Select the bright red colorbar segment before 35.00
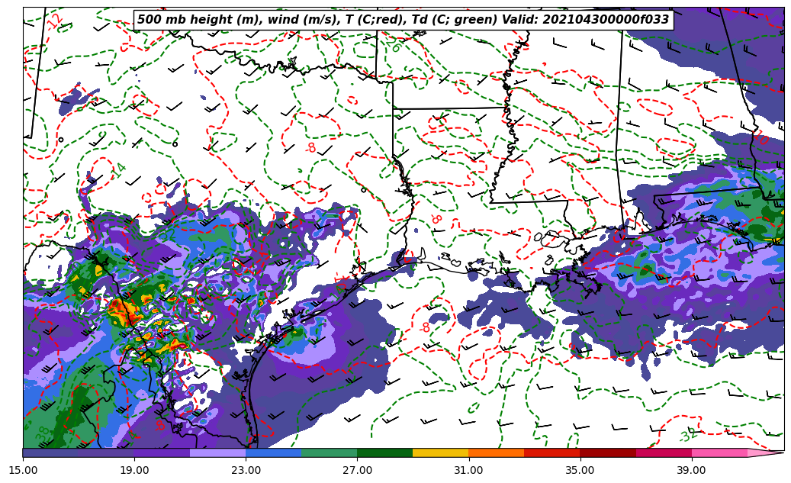Screen dimensions: 791x483 [x=552, y=452]
